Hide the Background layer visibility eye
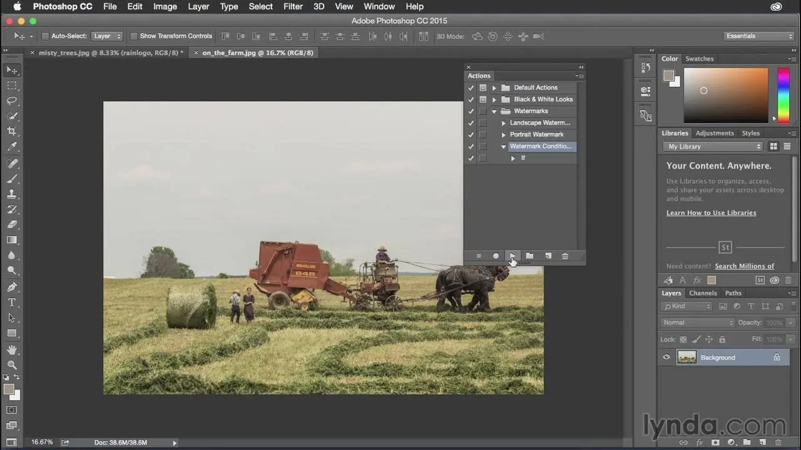 pos(666,357)
